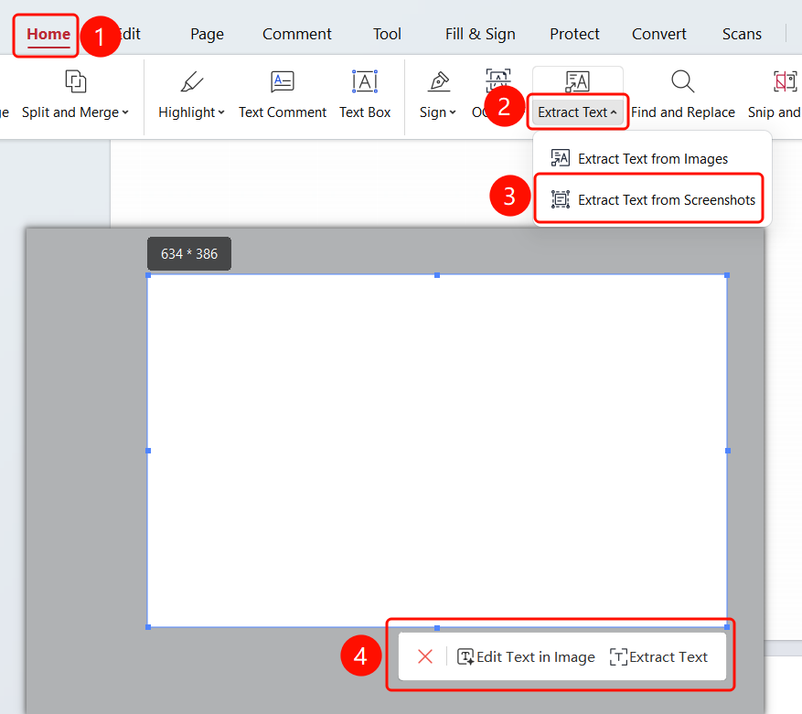
Task: Open the Convert tab
Action: point(658,34)
